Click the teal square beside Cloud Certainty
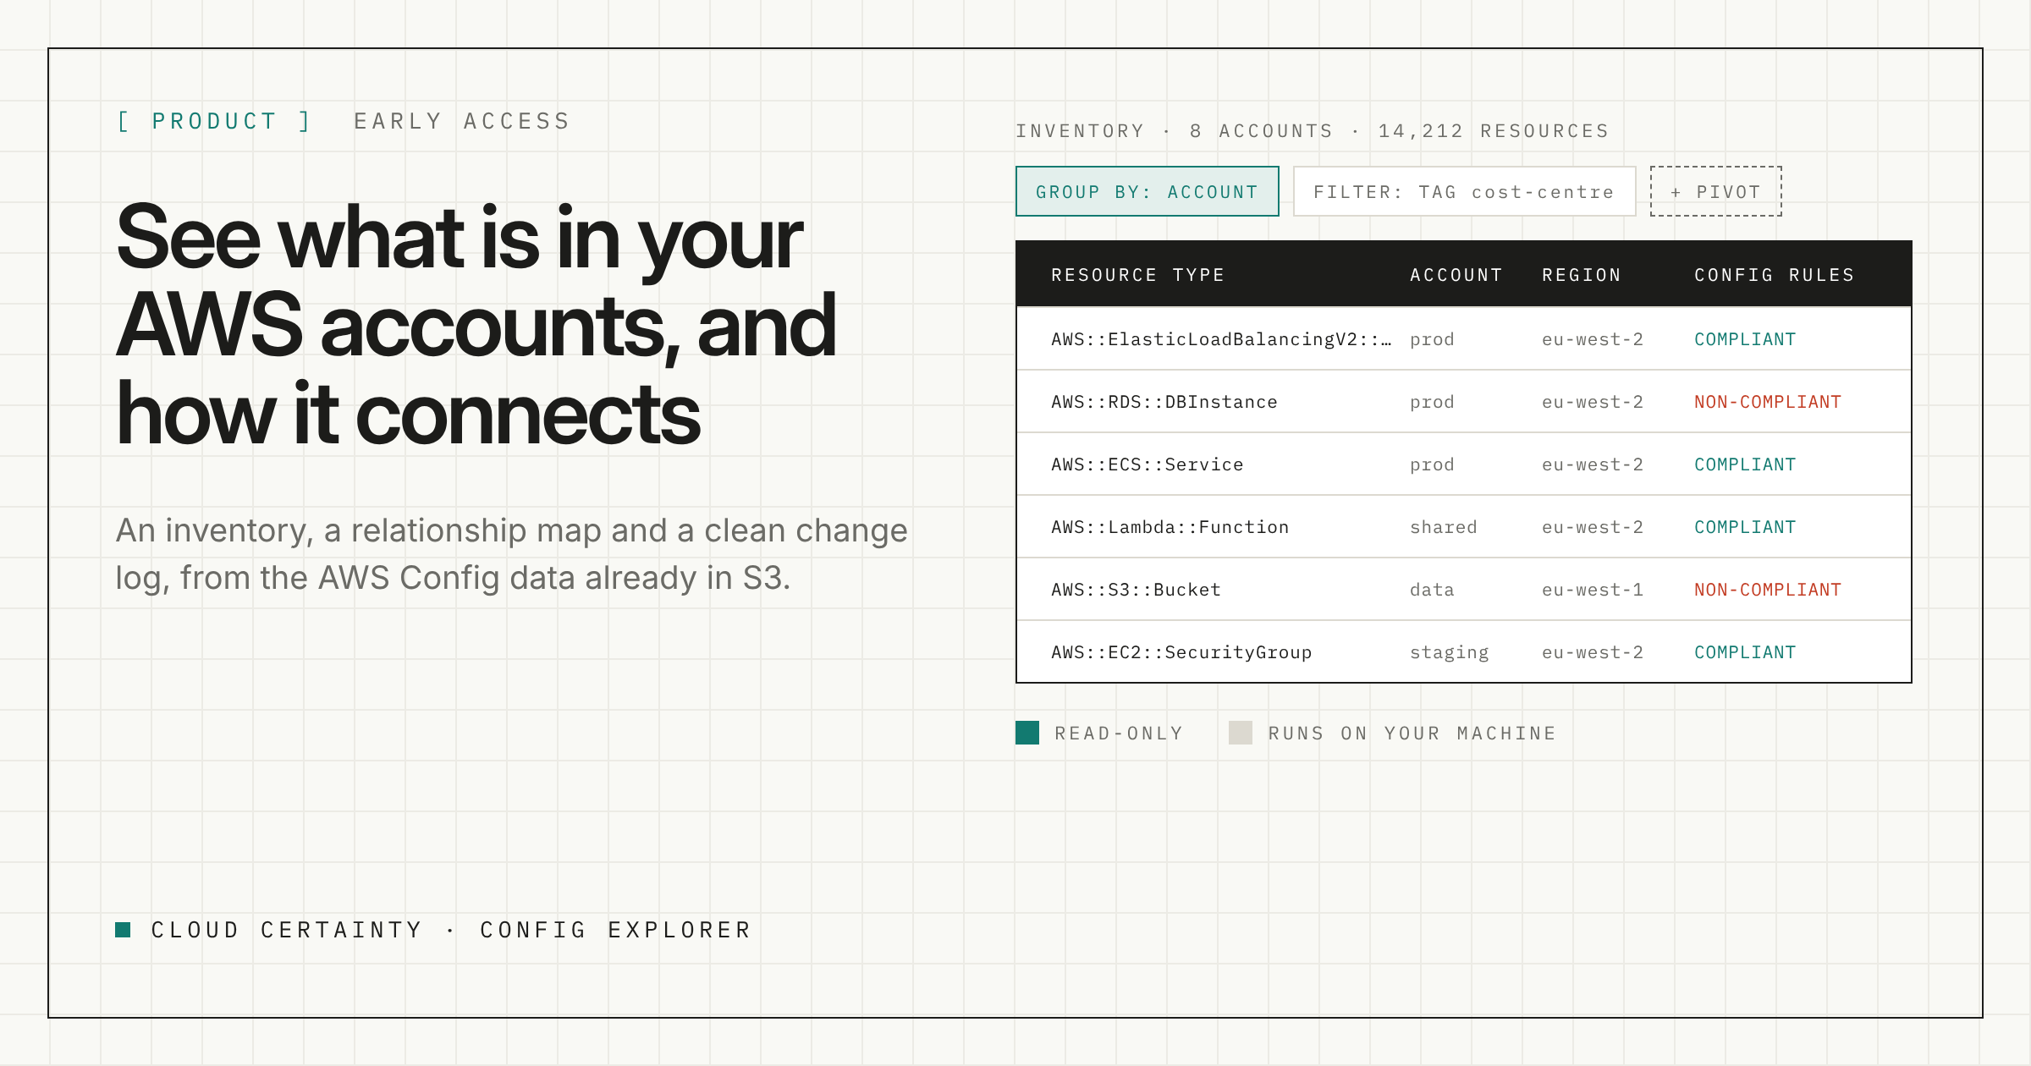Screen dimensions: 2031x1066 (123, 930)
